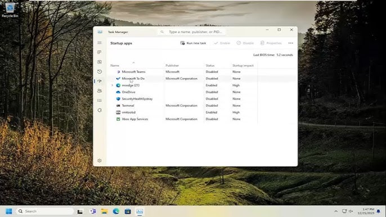Launch Microsoft Edge from taskbar
This screenshot has width=386, height=217.
pyautogui.click(x=116, y=211)
